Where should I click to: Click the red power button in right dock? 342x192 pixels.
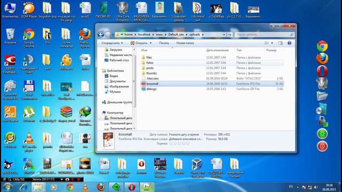pos(322,146)
